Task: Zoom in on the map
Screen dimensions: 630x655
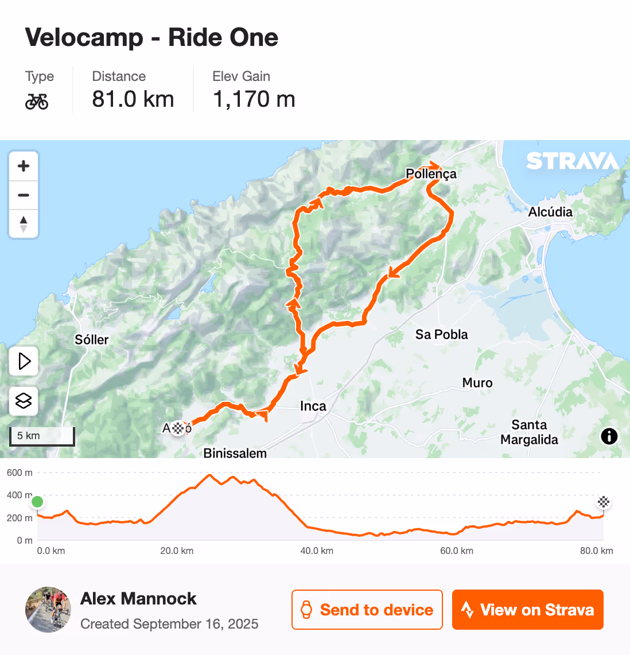Action: pos(23,166)
